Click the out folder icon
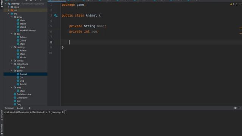The width and height of the screenshot is (242, 136). point(12,10)
